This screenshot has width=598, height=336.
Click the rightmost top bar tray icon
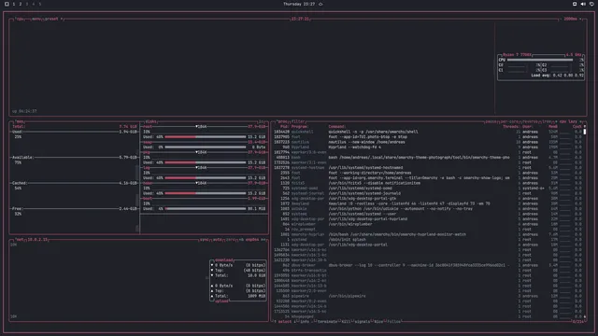point(591,4)
